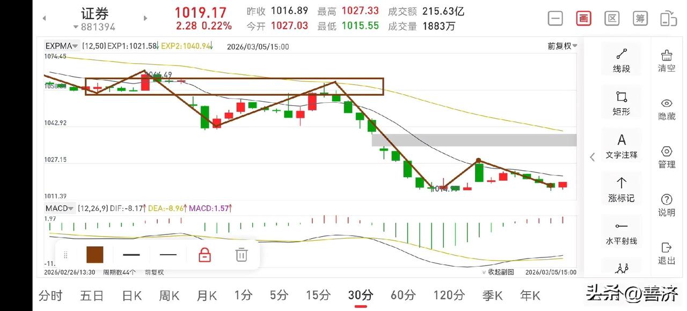This screenshot has height=311, width=687.
Task: Open 管理 to manage drawings
Action: coord(666,157)
